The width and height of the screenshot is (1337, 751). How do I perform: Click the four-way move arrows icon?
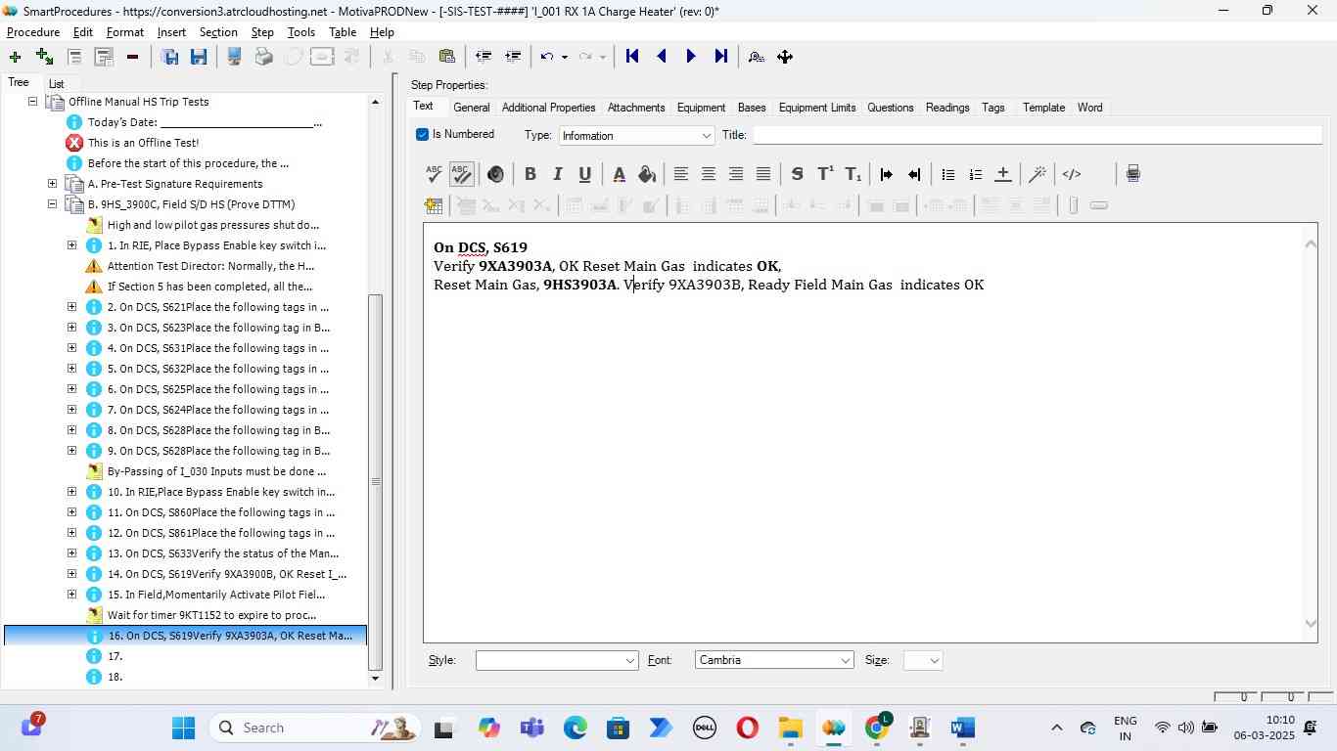(785, 57)
